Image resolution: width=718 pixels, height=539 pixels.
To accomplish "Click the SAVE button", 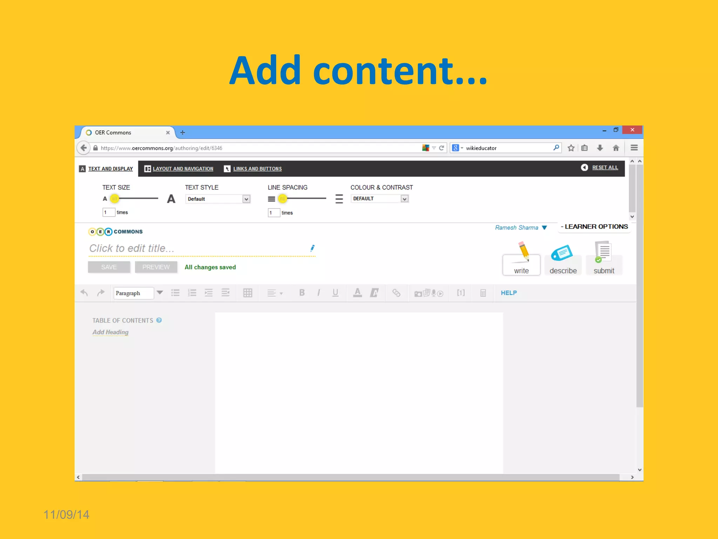I will 109,267.
